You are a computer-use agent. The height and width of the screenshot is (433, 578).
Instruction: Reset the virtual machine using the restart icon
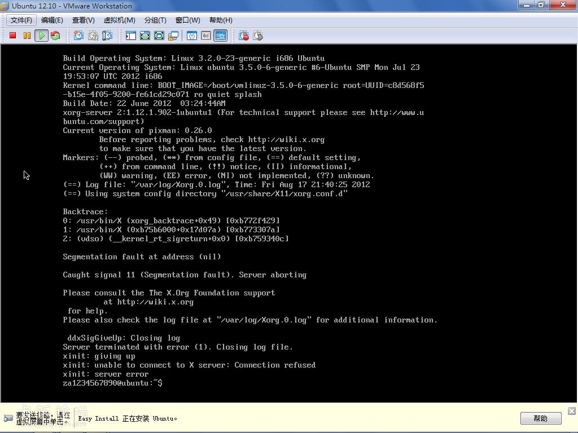(55, 36)
